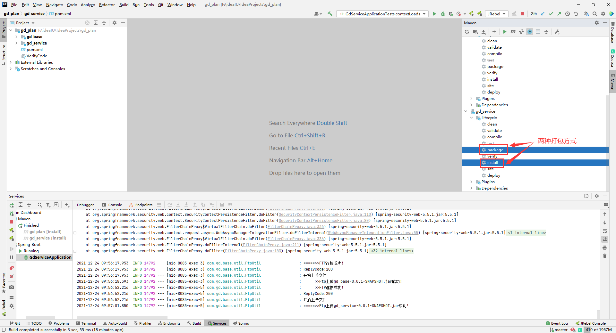The image size is (616, 333).
Task: Push commits with Git green arrow
Action: tap(559, 14)
